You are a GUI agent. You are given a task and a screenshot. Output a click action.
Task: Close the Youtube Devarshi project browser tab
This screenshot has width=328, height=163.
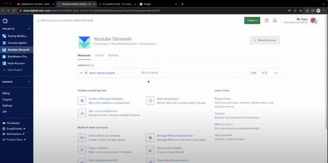(x=94, y=4)
